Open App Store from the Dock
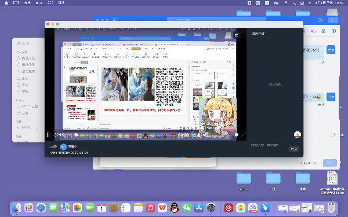The height and width of the screenshot is (217, 348). [199, 208]
